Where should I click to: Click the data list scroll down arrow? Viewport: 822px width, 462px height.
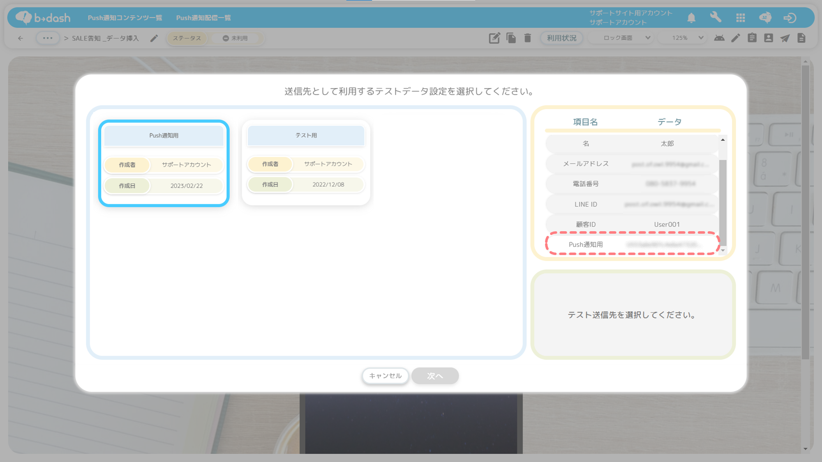coord(723,250)
